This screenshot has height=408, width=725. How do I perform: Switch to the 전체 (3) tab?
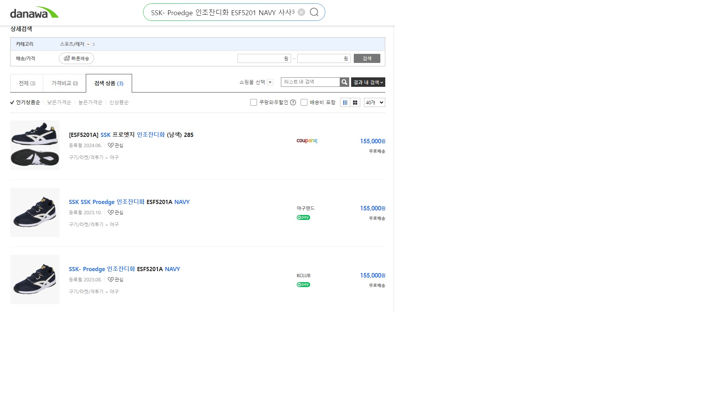click(x=27, y=83)
